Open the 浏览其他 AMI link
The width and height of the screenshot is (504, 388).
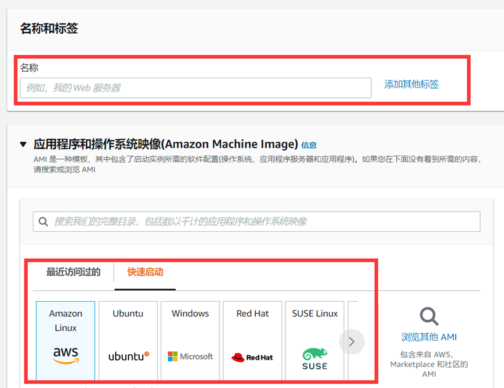point(429,337)
